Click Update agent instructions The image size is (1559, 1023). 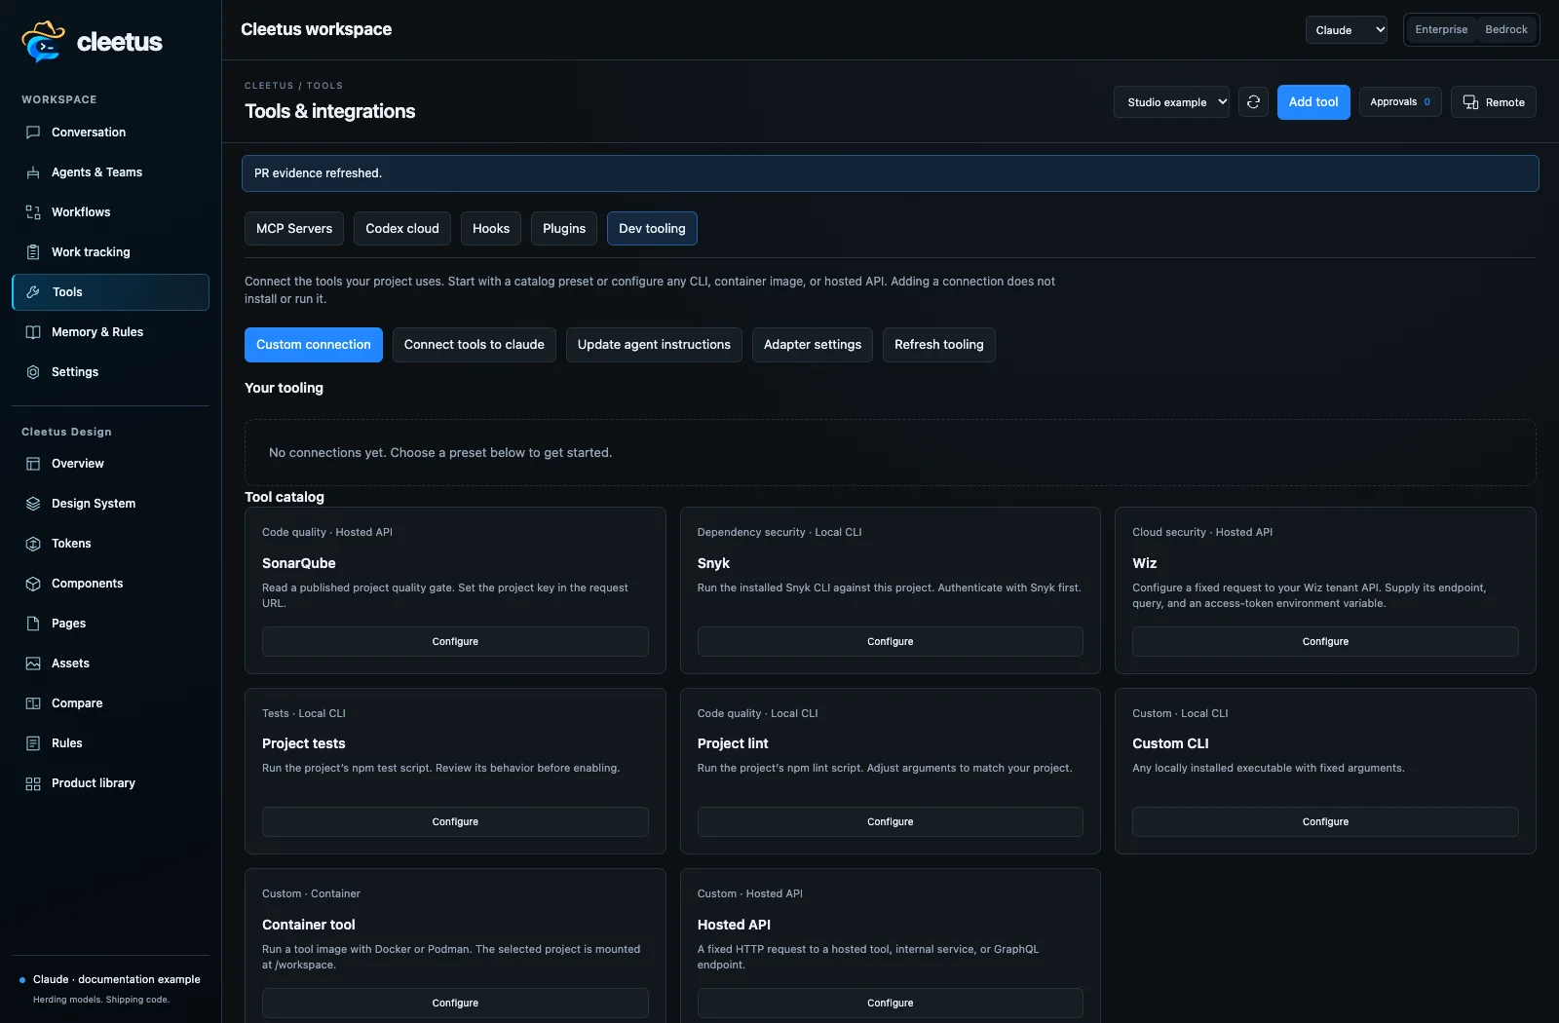coord(654,345)
